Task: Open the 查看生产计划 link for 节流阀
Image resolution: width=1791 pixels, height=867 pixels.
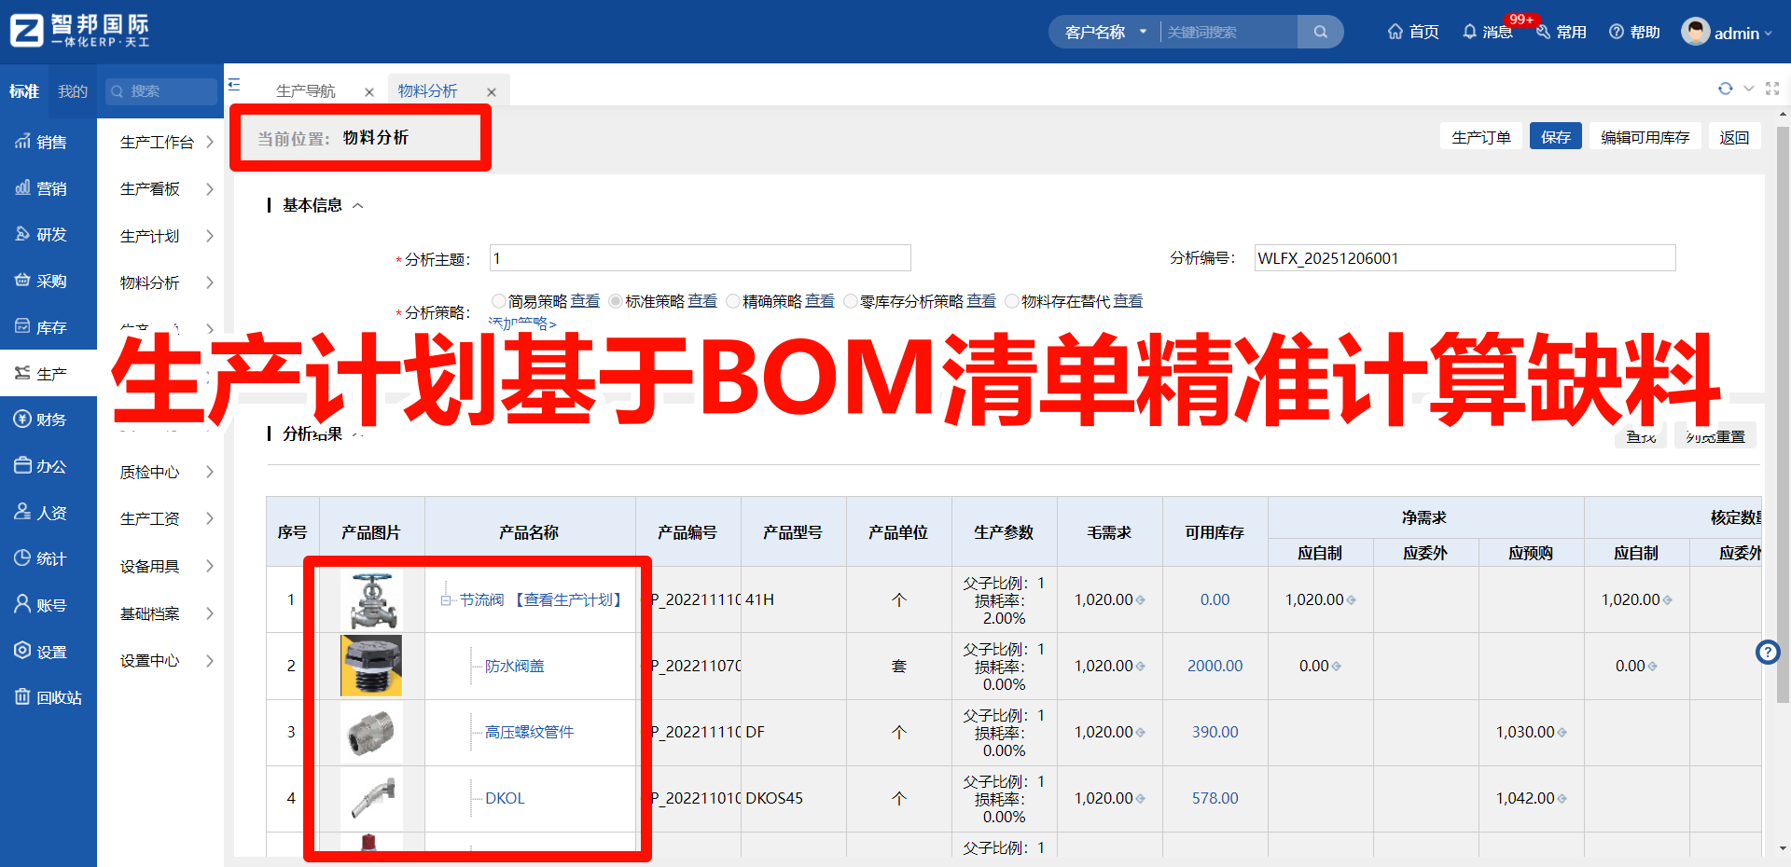Action: (569, 599)
